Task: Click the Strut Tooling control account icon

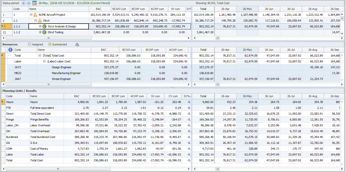Action: tap(44, 32)
